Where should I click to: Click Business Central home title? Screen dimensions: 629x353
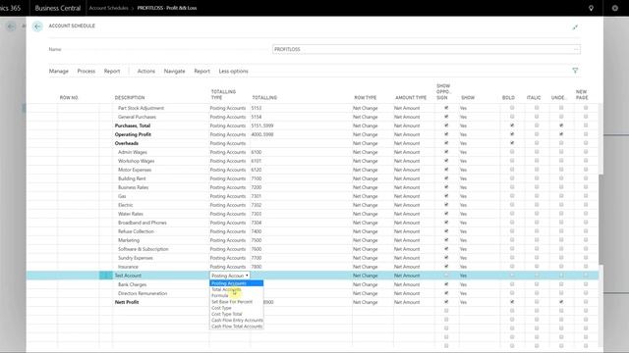pyautogui.click(x=58, y=8)
